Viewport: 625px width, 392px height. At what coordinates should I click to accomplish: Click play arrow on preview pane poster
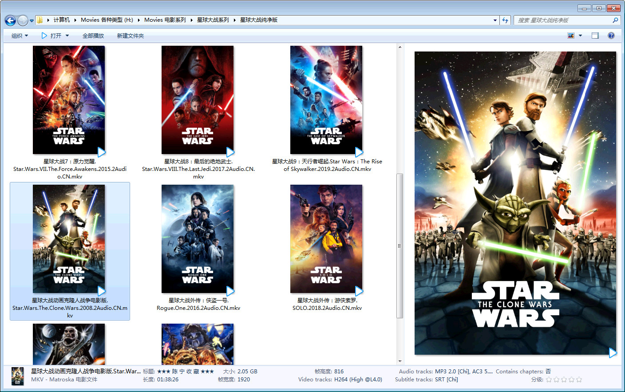point(613,353)
